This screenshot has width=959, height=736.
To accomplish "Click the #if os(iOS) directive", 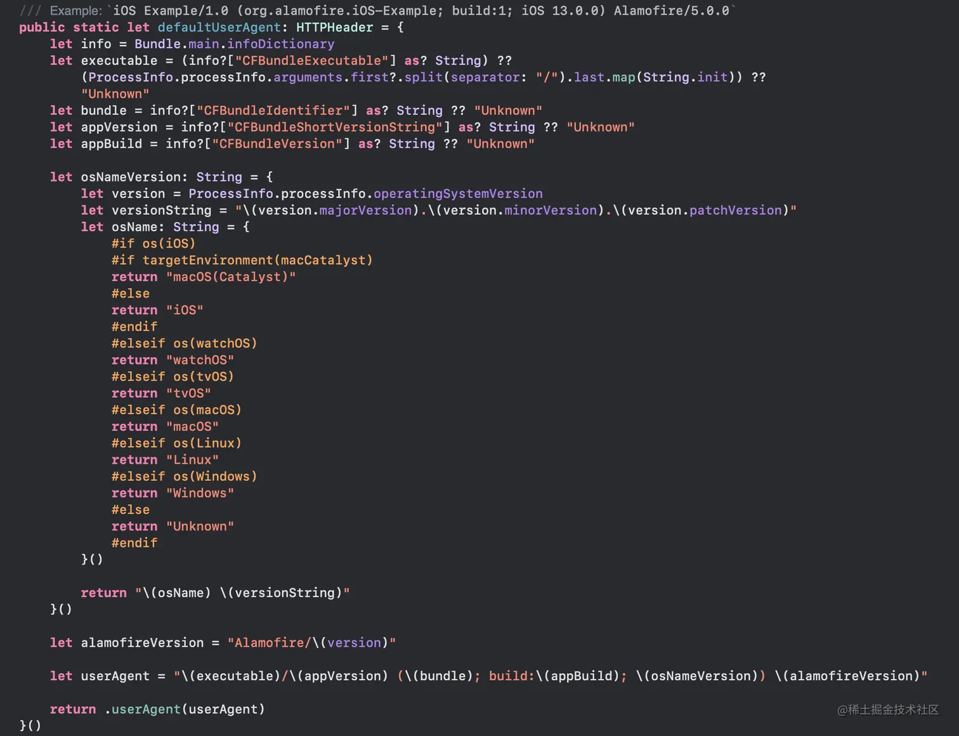I will [153, 244].
